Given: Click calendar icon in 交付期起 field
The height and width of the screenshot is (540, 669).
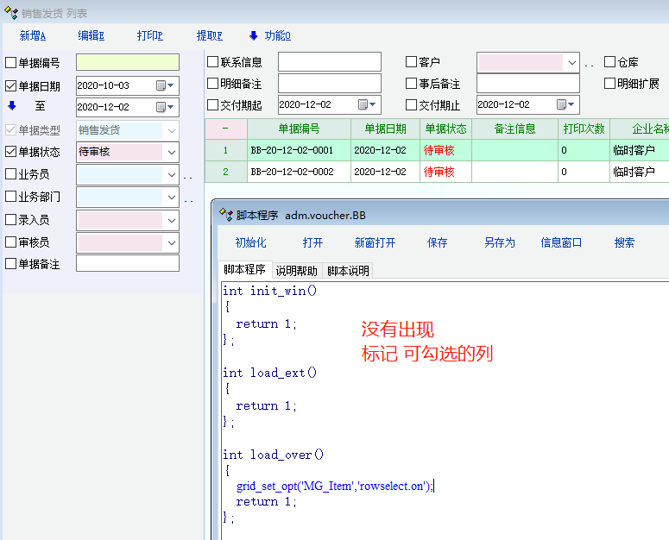Looking at the screenshot, I should [363, 104].
